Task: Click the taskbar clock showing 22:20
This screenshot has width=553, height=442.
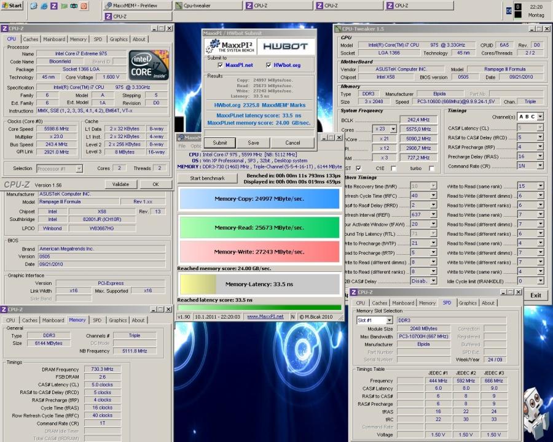Action: pyautogui.click(x=536, y=7)
